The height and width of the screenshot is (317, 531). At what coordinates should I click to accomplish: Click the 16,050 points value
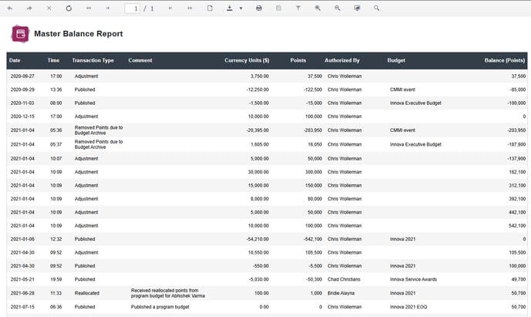315,144
